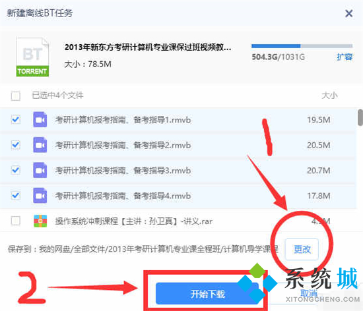This screenshot has width=363, height=311.
Task: Click the 保存到 path text
Action: 143,249
